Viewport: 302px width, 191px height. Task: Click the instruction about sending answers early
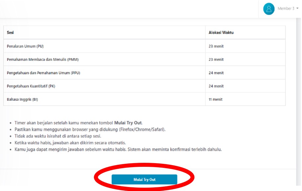[x=118, y=149]
